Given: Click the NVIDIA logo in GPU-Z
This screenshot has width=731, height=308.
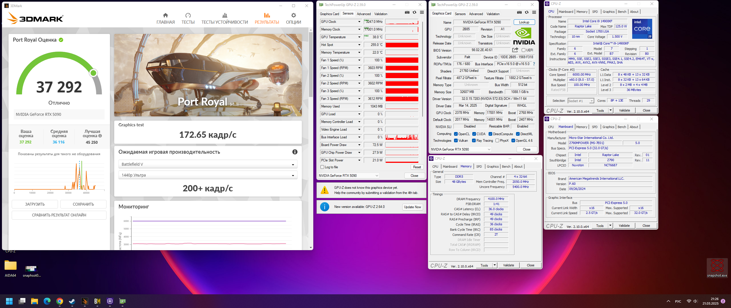Looking at the screenshot, I should 524,36.
